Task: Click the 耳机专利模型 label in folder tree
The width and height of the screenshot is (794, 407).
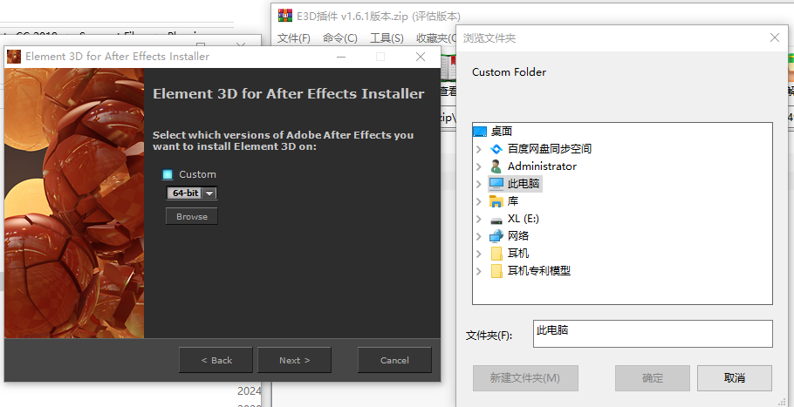Action: pyautogui.click(x=539, y=271)
